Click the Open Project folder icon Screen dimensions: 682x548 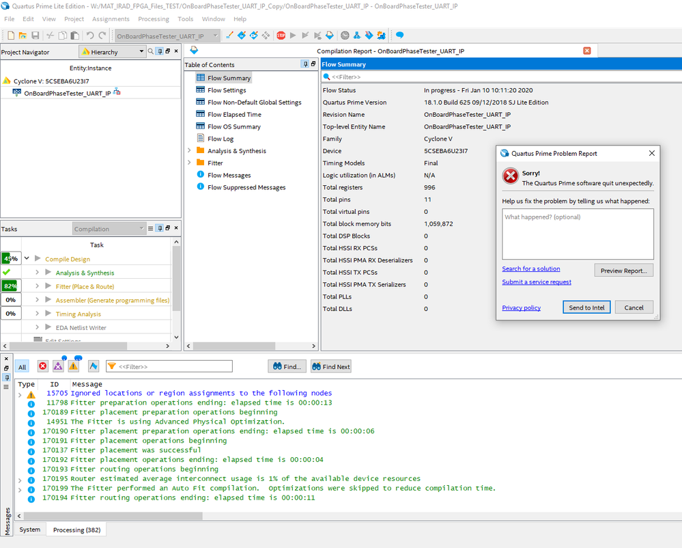(24, 36)
